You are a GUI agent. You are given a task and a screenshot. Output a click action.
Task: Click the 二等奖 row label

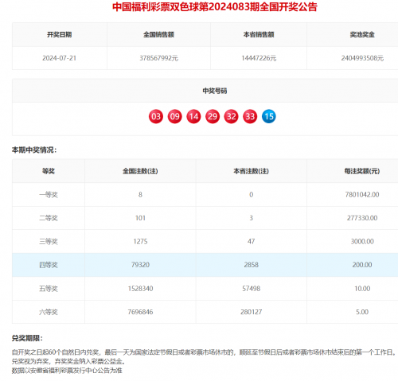coord(49,218)
